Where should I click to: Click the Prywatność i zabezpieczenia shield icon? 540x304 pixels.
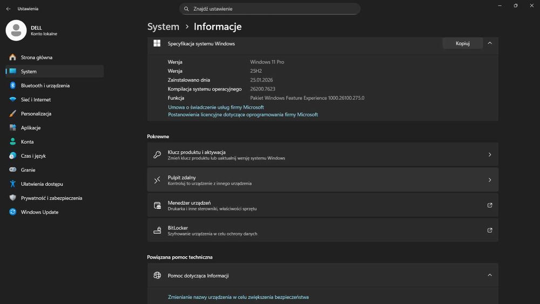click(x=13, y=198)
